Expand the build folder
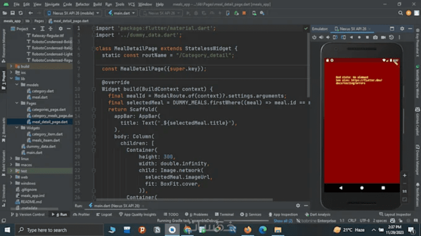Image resolution: width=421 pixels, height=236 pixels. tap(11, 66)
